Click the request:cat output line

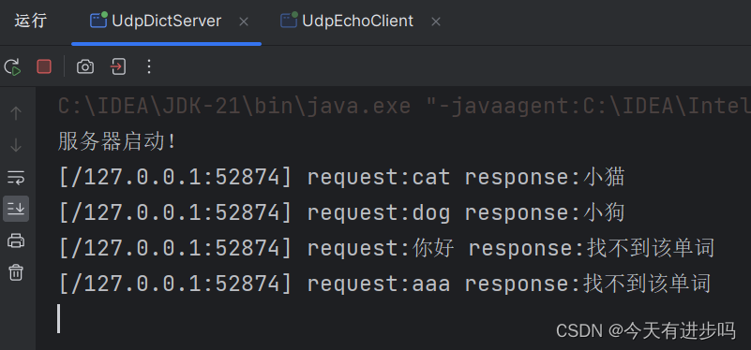341,178
